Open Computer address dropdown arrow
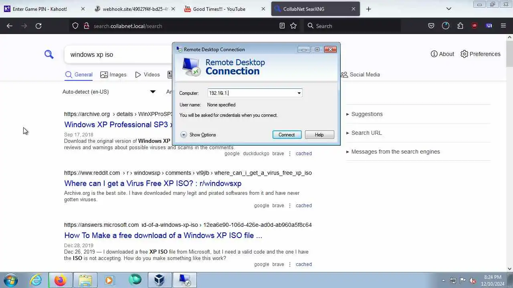Viewport: 513px width, 288px height. [x=299, y=93]
